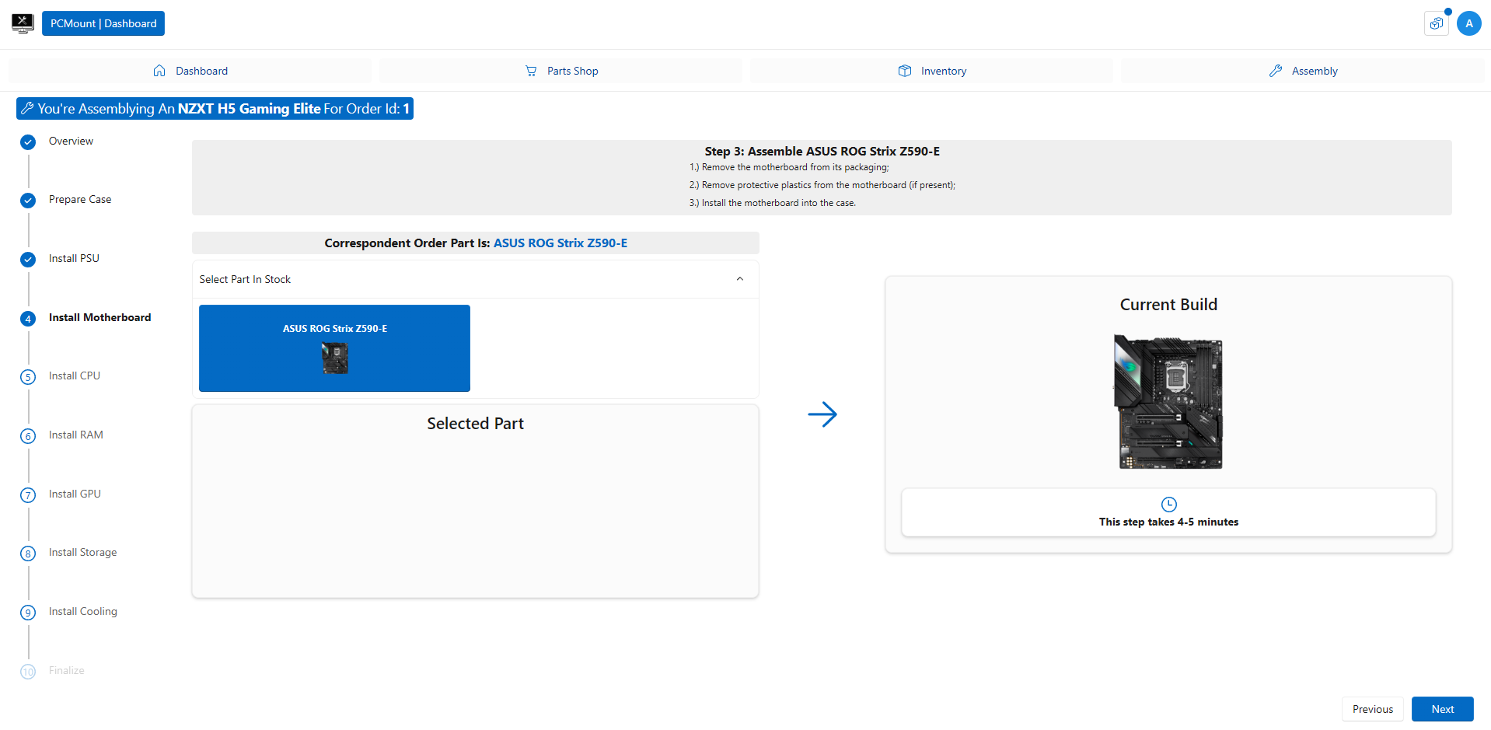Click the Step 3 Assemble heading

822,152
